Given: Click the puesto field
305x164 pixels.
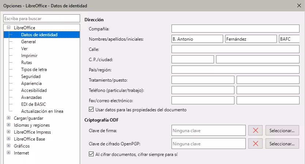Looking at the screenshot, I should pos(268,80).
